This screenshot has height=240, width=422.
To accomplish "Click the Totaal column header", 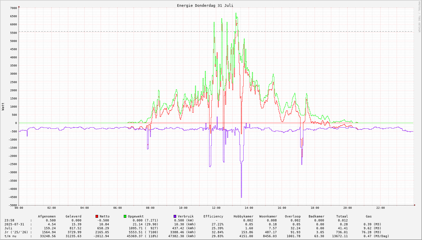I will (x=342, y=216).
